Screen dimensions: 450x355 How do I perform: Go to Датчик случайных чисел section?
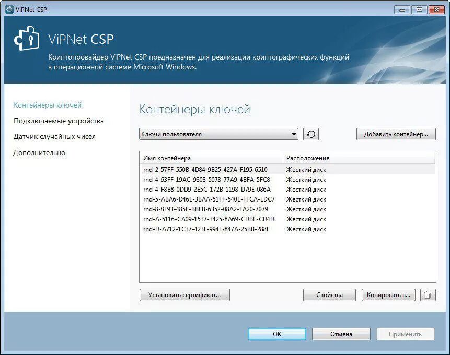click(54, 137)
